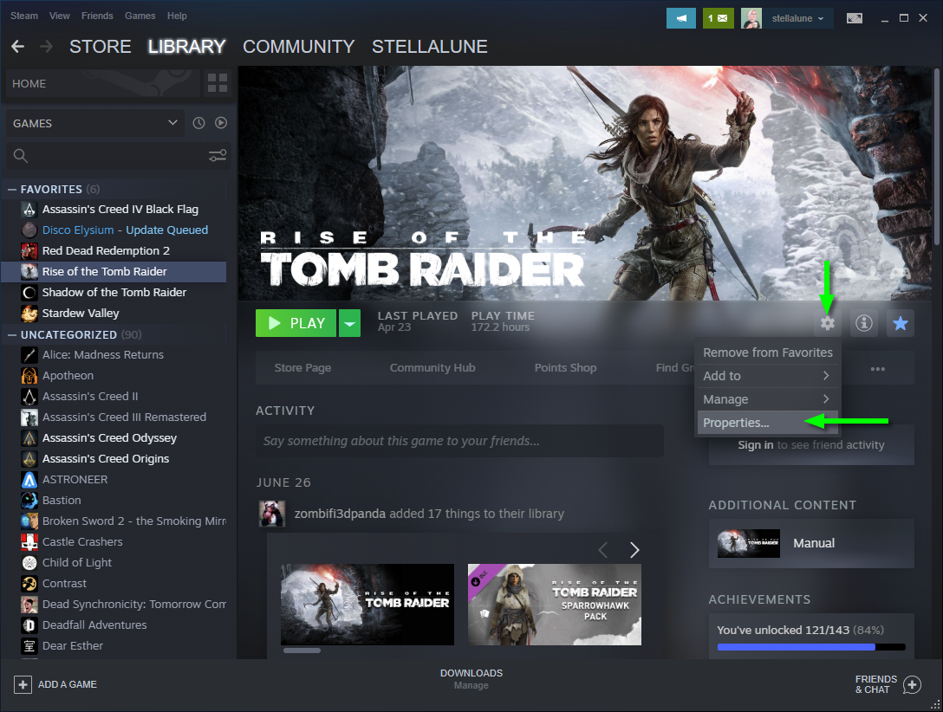
Task: Expand the Play button dropdown arrow
Action: click(x=349, y=323)
